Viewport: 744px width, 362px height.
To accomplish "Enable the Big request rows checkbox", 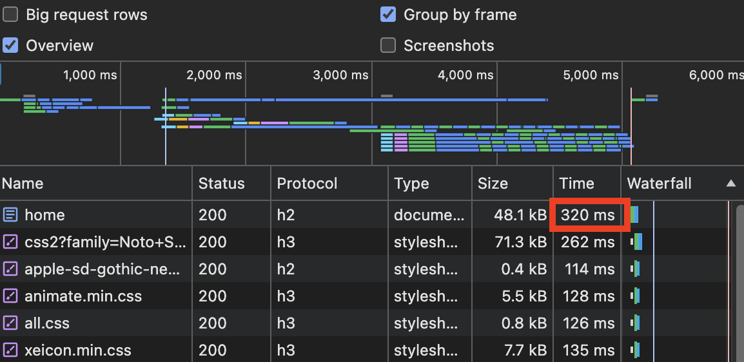I will 10,15.
